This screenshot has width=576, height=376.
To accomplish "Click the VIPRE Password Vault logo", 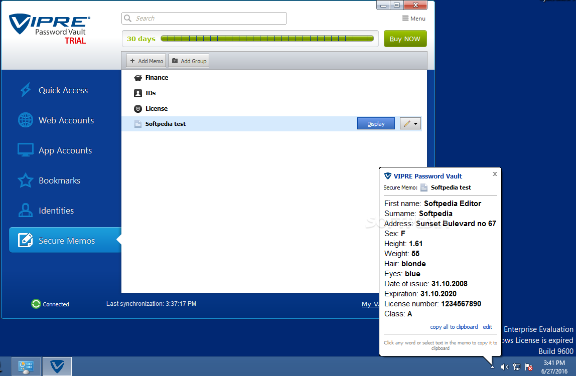I will pos(49,29).
